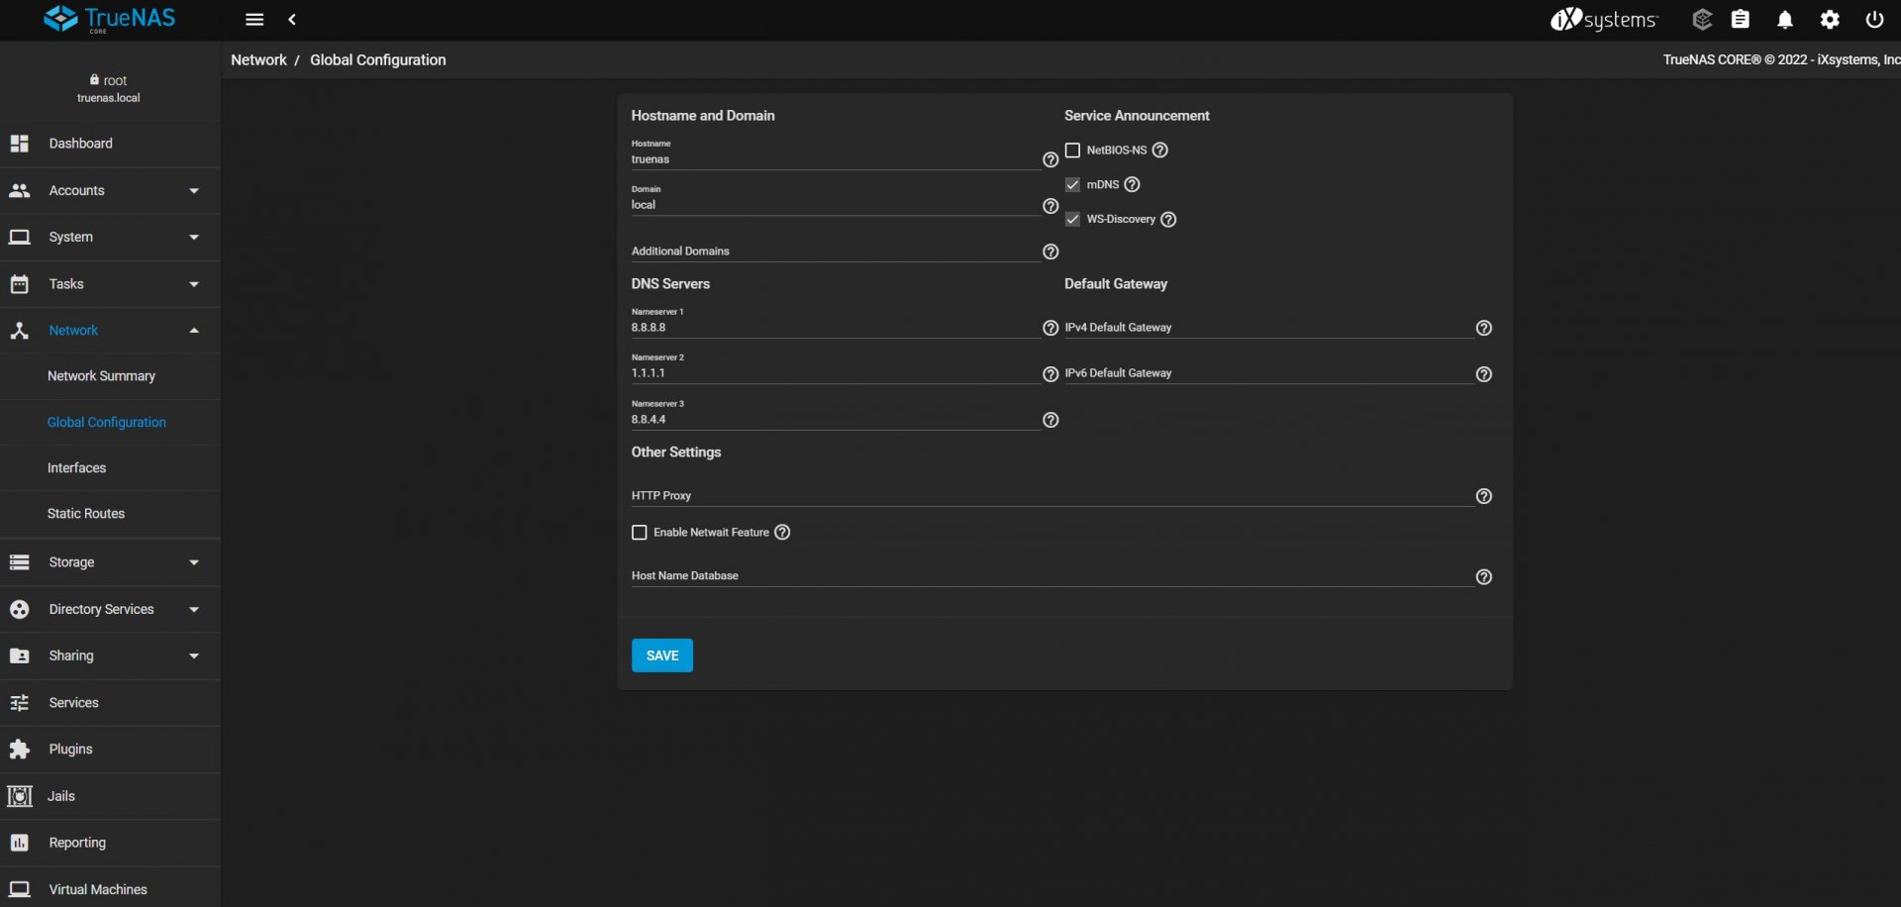Show help for the Hostname field
Viewport: 1901px width, 907px height.
pos(1051,159)
